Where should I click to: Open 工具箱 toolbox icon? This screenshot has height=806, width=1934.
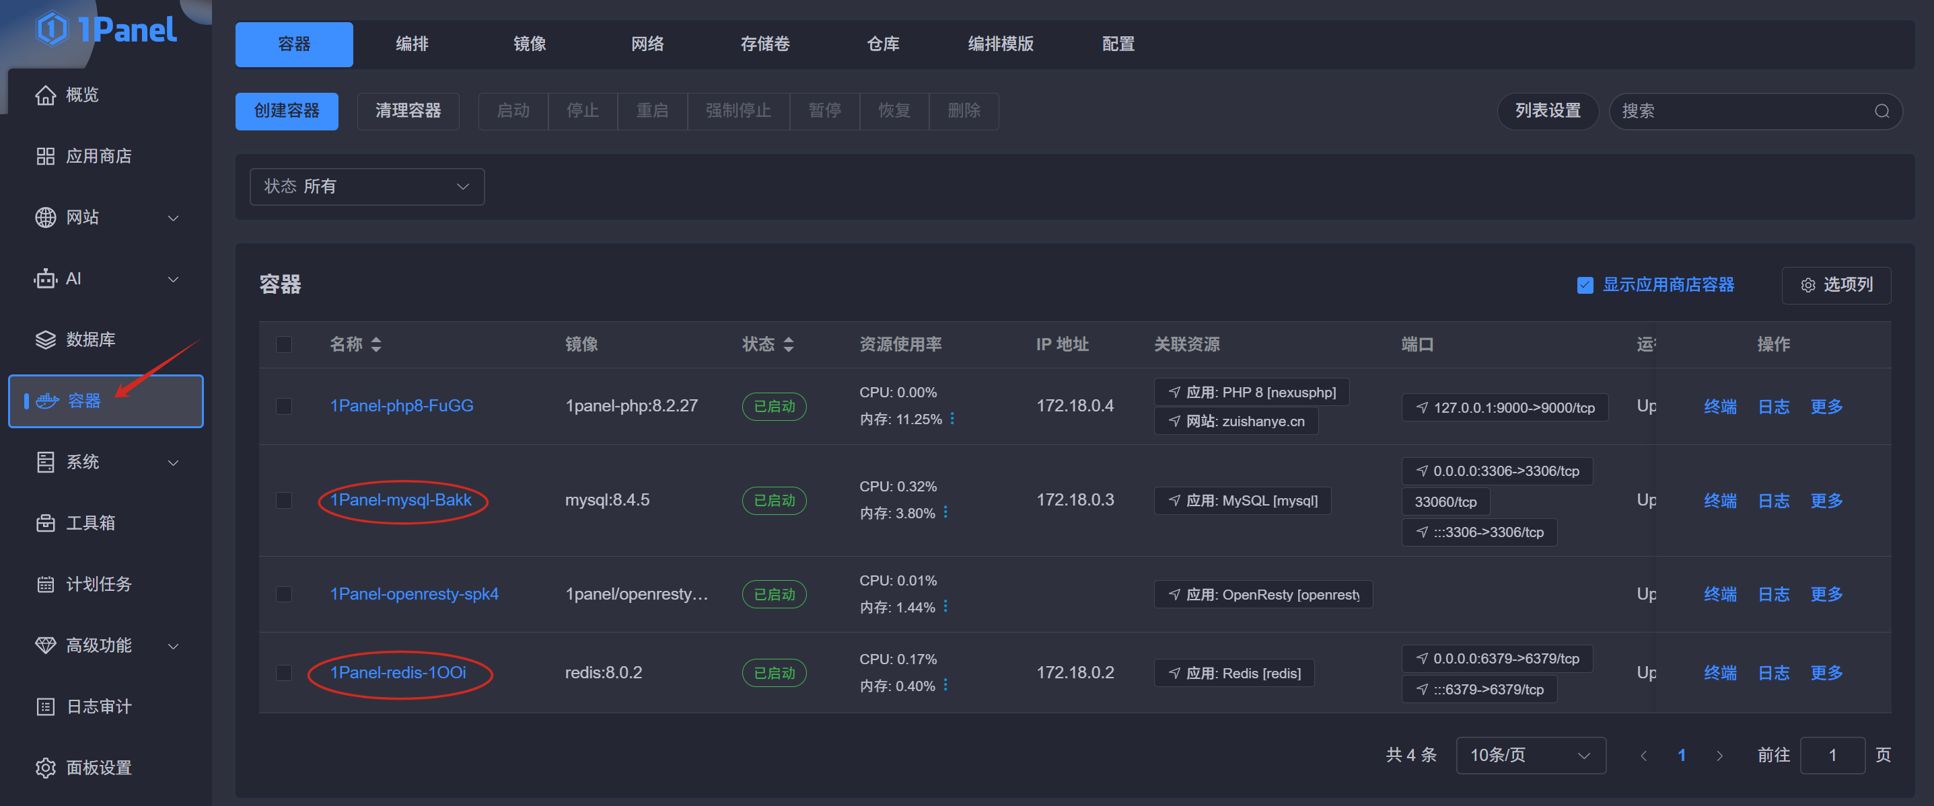pyautogui.click(x=46, y=522)
